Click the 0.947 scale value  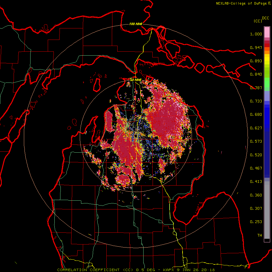point(256,47)
